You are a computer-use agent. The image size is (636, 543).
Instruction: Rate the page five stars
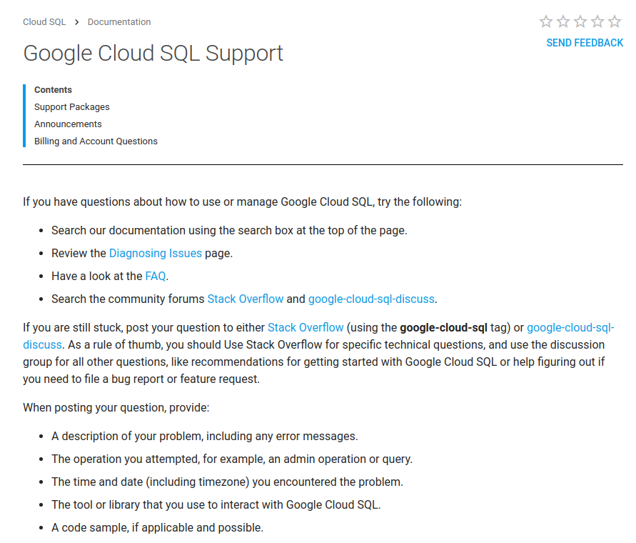tap(615, 21)
